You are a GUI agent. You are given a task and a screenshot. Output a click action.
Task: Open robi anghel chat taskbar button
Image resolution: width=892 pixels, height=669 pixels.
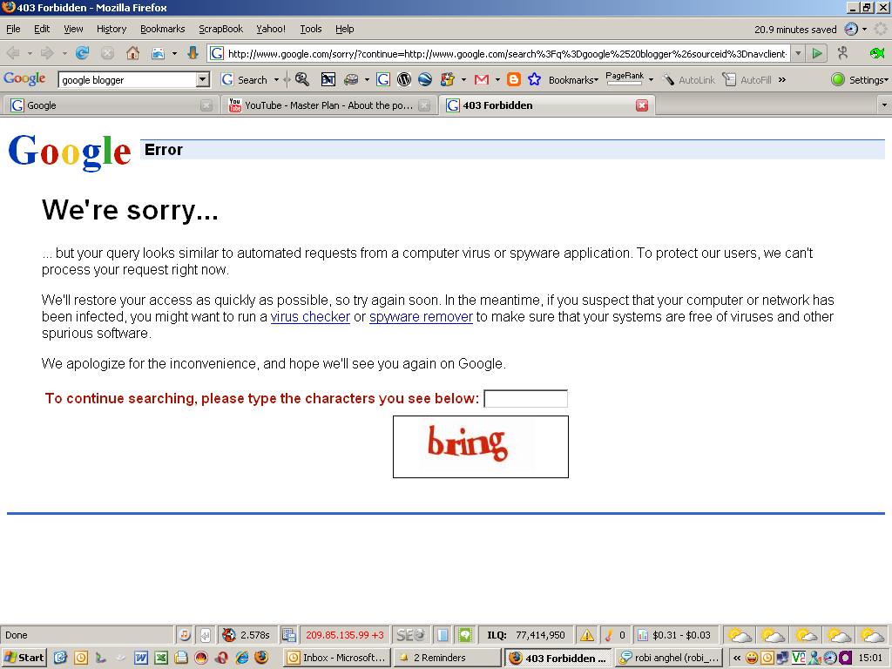pos(669,658)
